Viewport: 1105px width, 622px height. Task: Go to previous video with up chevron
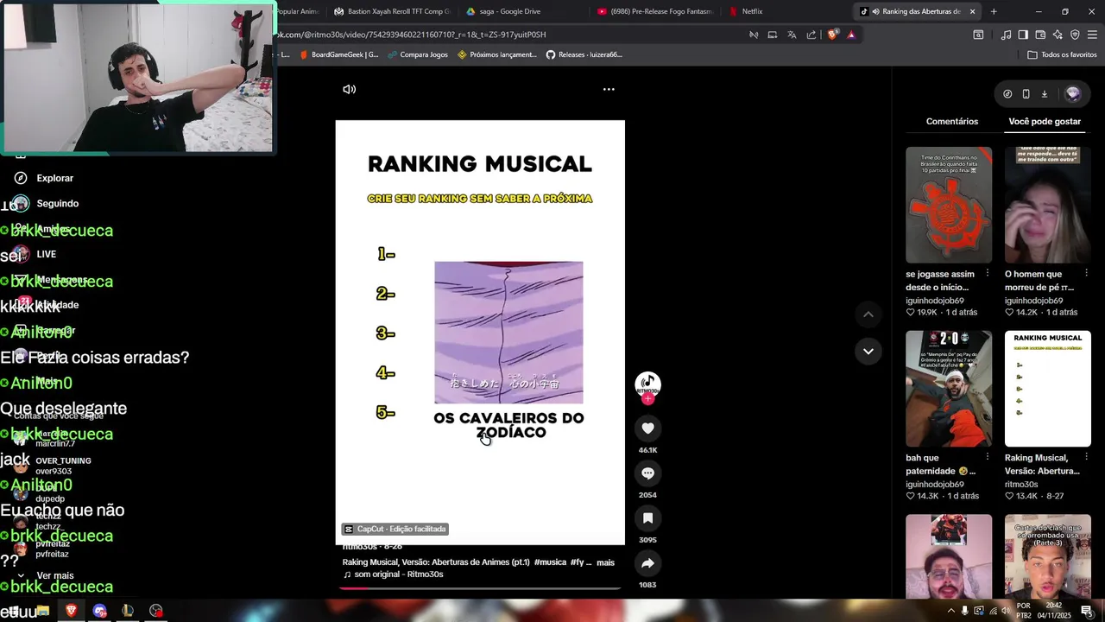coord(868,314)
